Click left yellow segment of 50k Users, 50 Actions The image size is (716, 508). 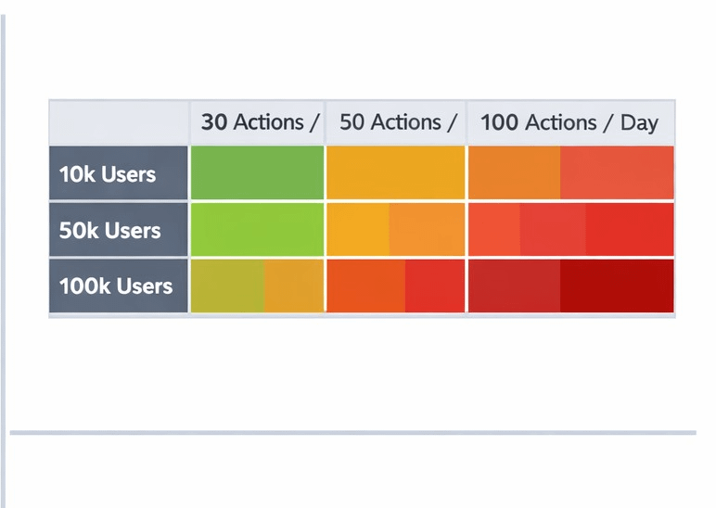(357, 230)
